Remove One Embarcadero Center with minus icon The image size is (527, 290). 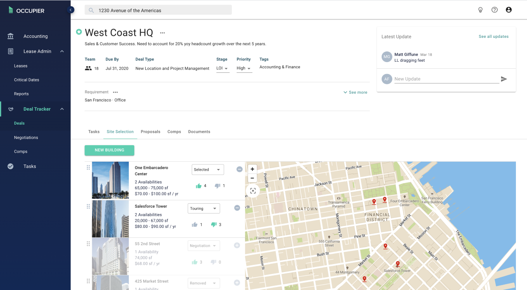(239, 169)
